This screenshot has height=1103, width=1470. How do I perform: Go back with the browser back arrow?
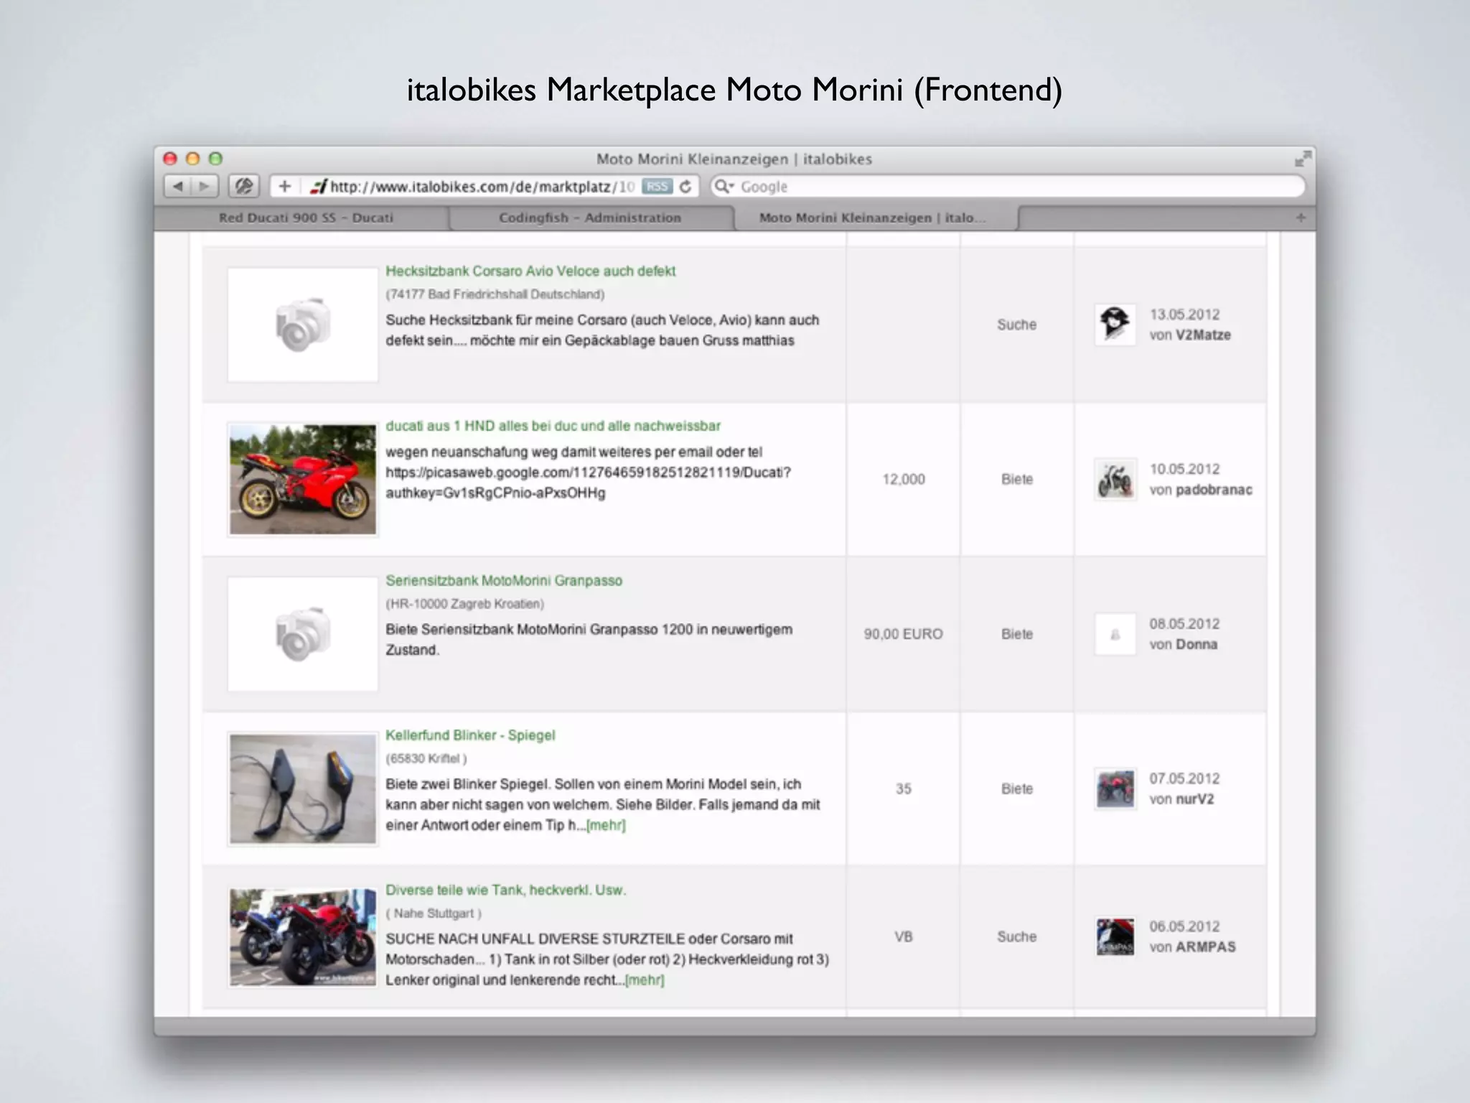[x=177, y=187]
